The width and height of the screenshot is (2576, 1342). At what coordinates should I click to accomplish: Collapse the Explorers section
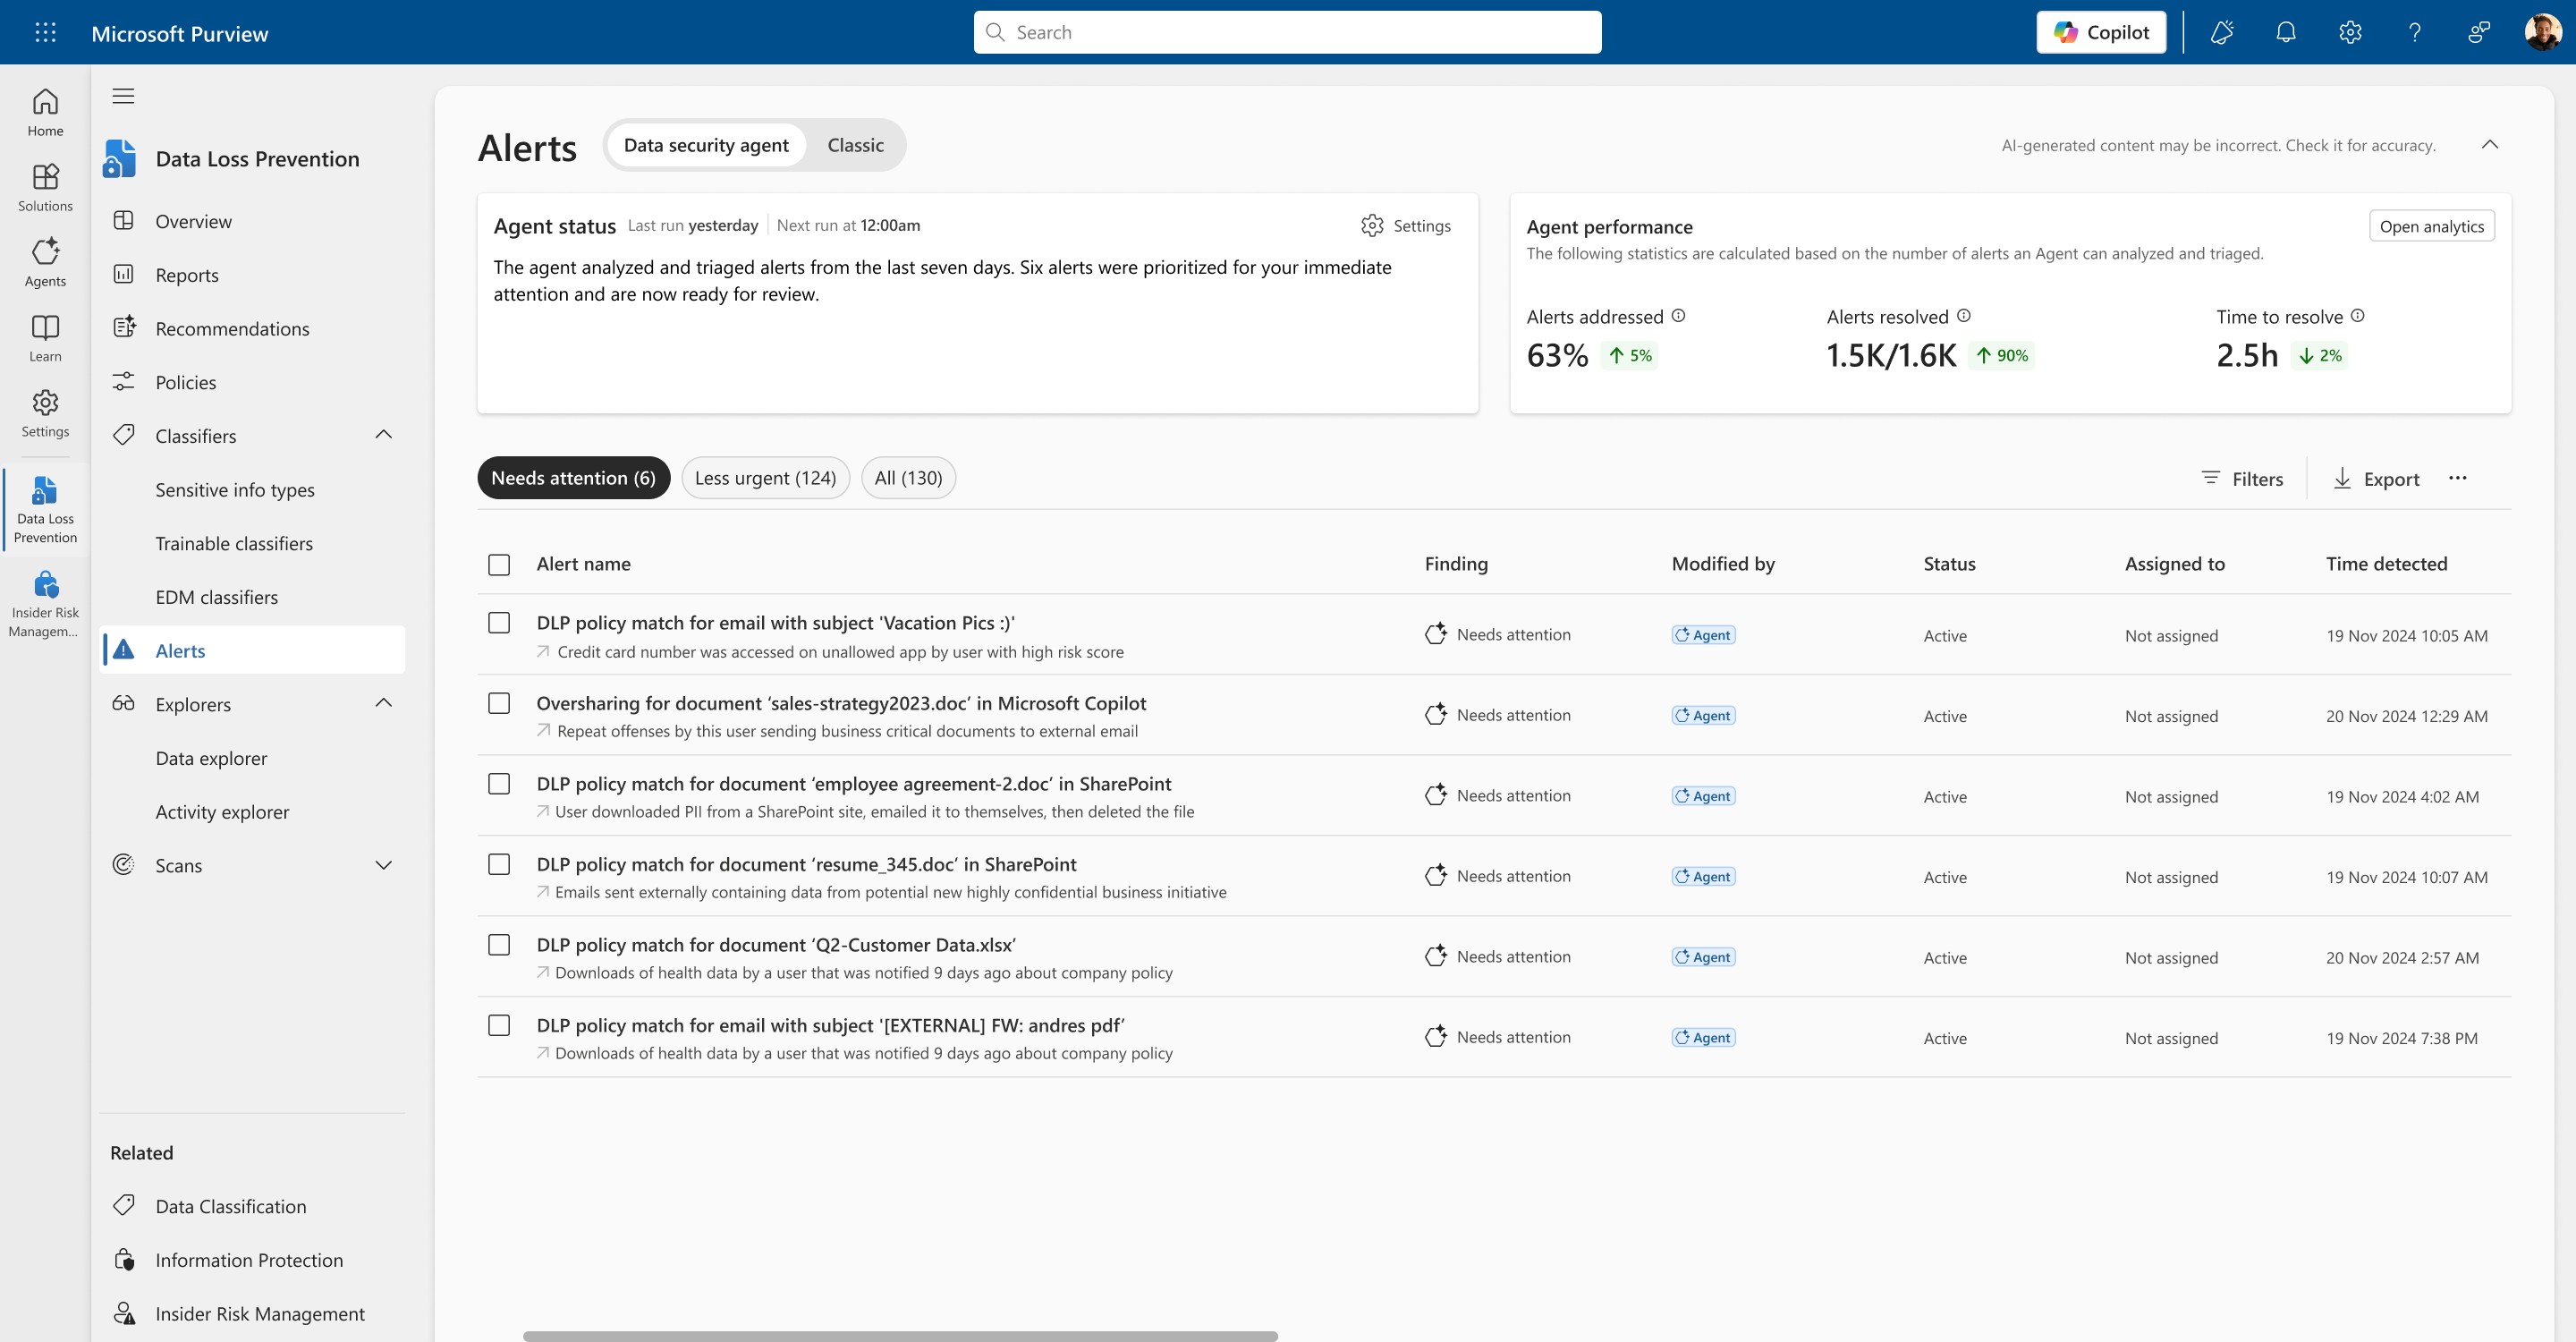(383, 703)
